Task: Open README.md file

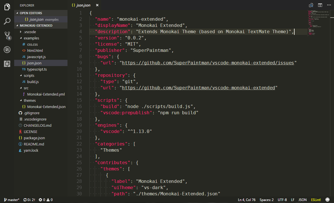Action: 41,144
